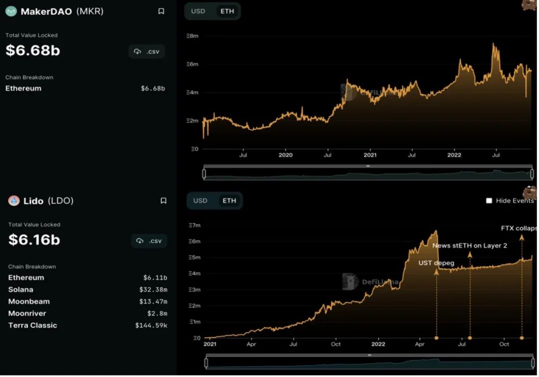Screen dimensions: 539x377
Task: Select ETH denomination on MakerDAO chart
Action: click(227, 11)
